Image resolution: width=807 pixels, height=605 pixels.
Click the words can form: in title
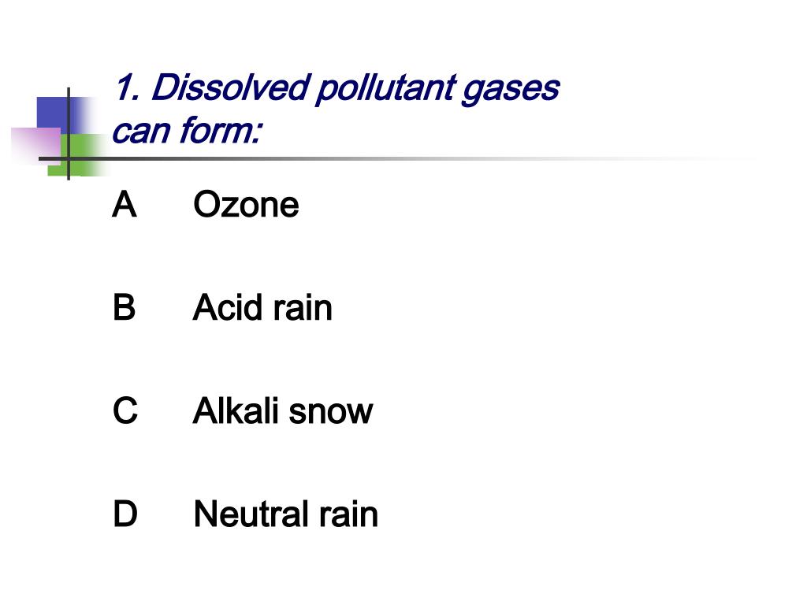coord(186,130)
